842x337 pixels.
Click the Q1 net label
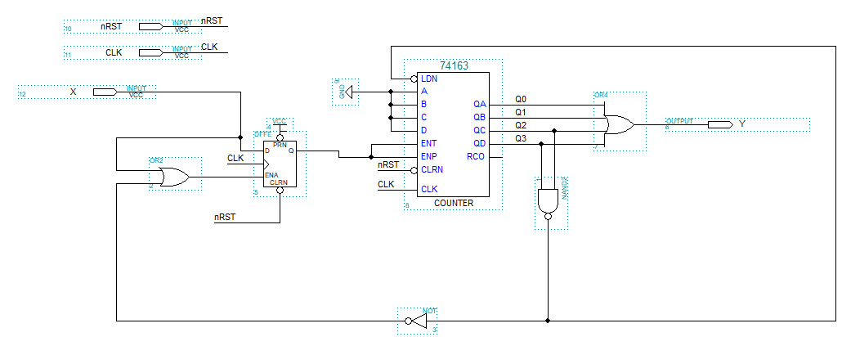[x=521, y=112]
